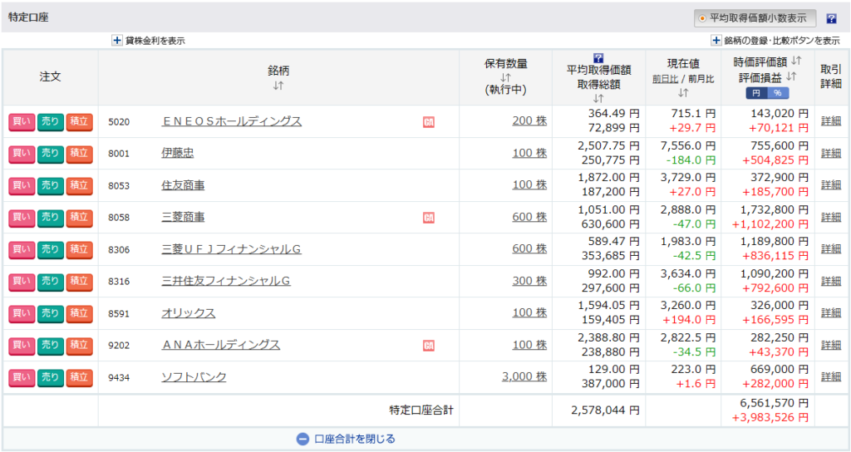
Task: Click the CA icon for ENEOSホールディングス
Action: (x=428, y=122)
